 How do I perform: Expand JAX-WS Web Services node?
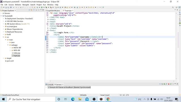(x=3, y=21)
